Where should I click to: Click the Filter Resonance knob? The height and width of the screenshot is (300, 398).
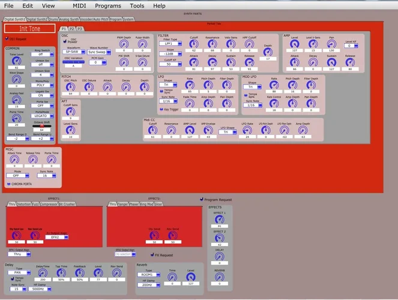click(x=212, y=44)
